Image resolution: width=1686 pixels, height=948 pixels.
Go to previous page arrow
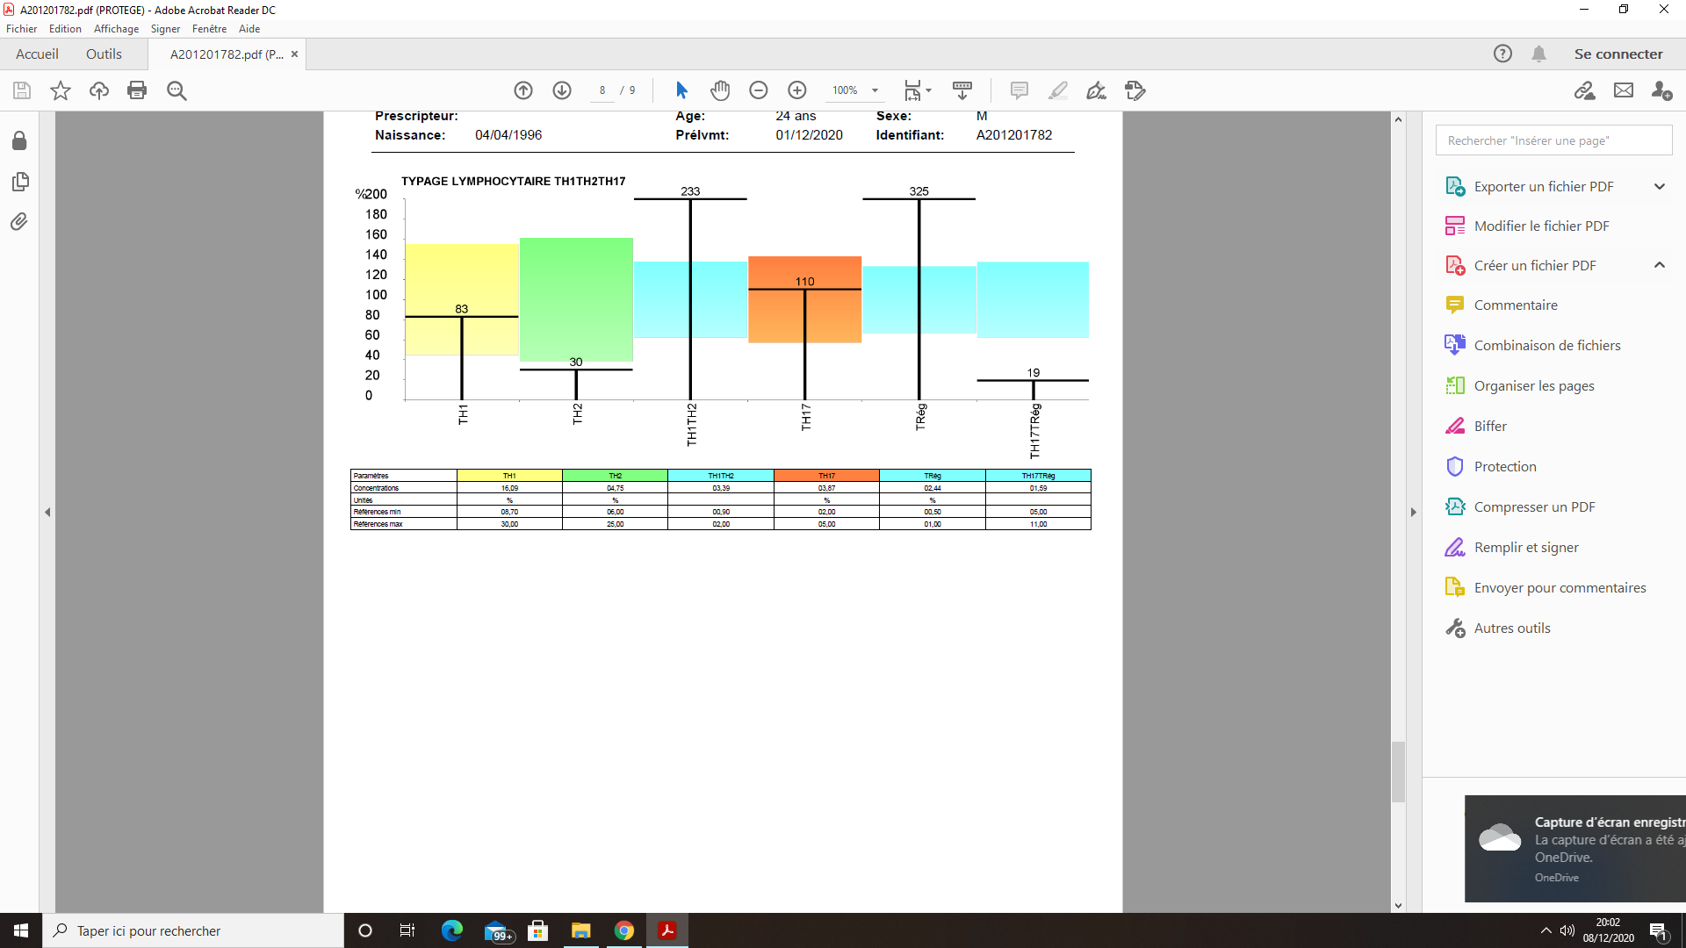click(523, 90)
